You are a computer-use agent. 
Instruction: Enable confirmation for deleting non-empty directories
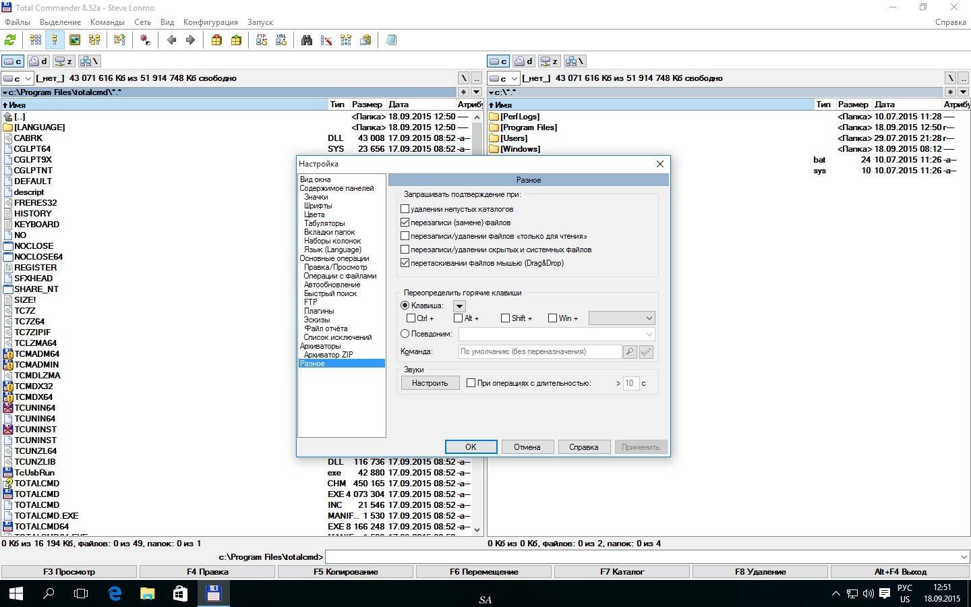point(405,209)
